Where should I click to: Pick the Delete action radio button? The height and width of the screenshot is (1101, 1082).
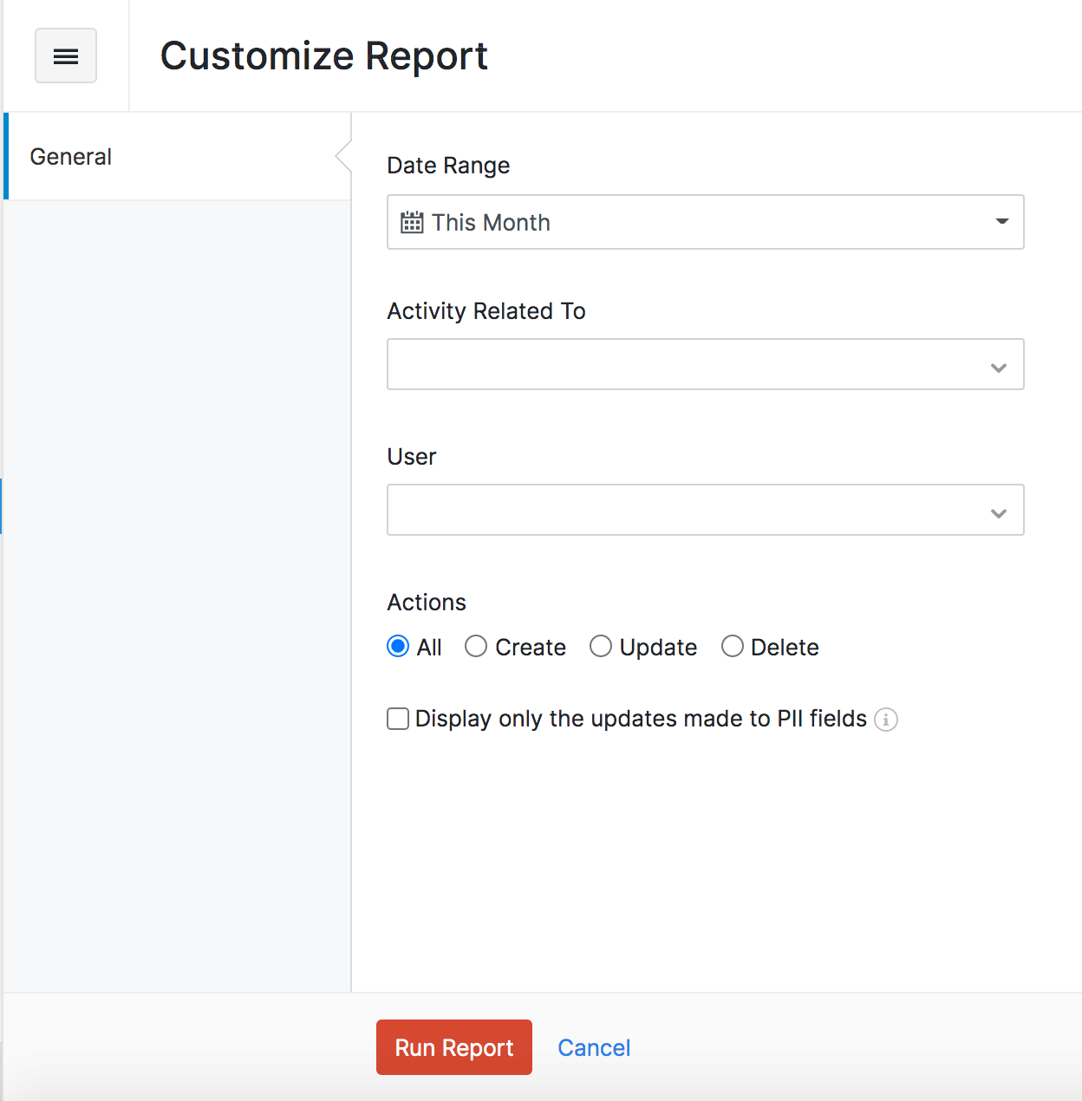tap(733, 647)
